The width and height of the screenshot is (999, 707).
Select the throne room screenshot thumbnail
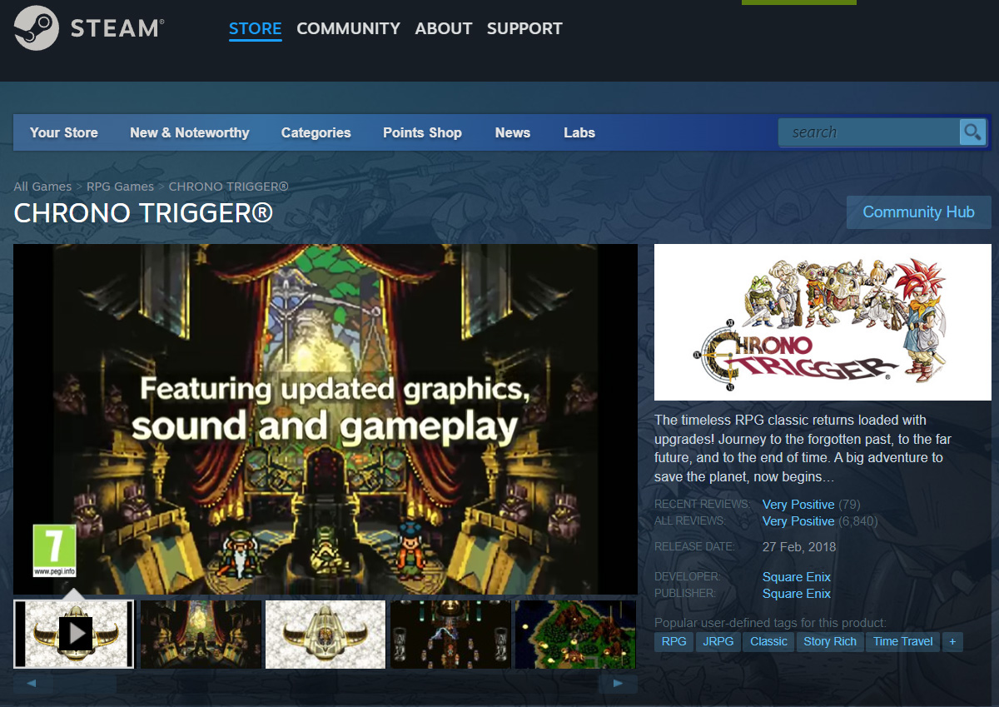[x=201, y=635]
